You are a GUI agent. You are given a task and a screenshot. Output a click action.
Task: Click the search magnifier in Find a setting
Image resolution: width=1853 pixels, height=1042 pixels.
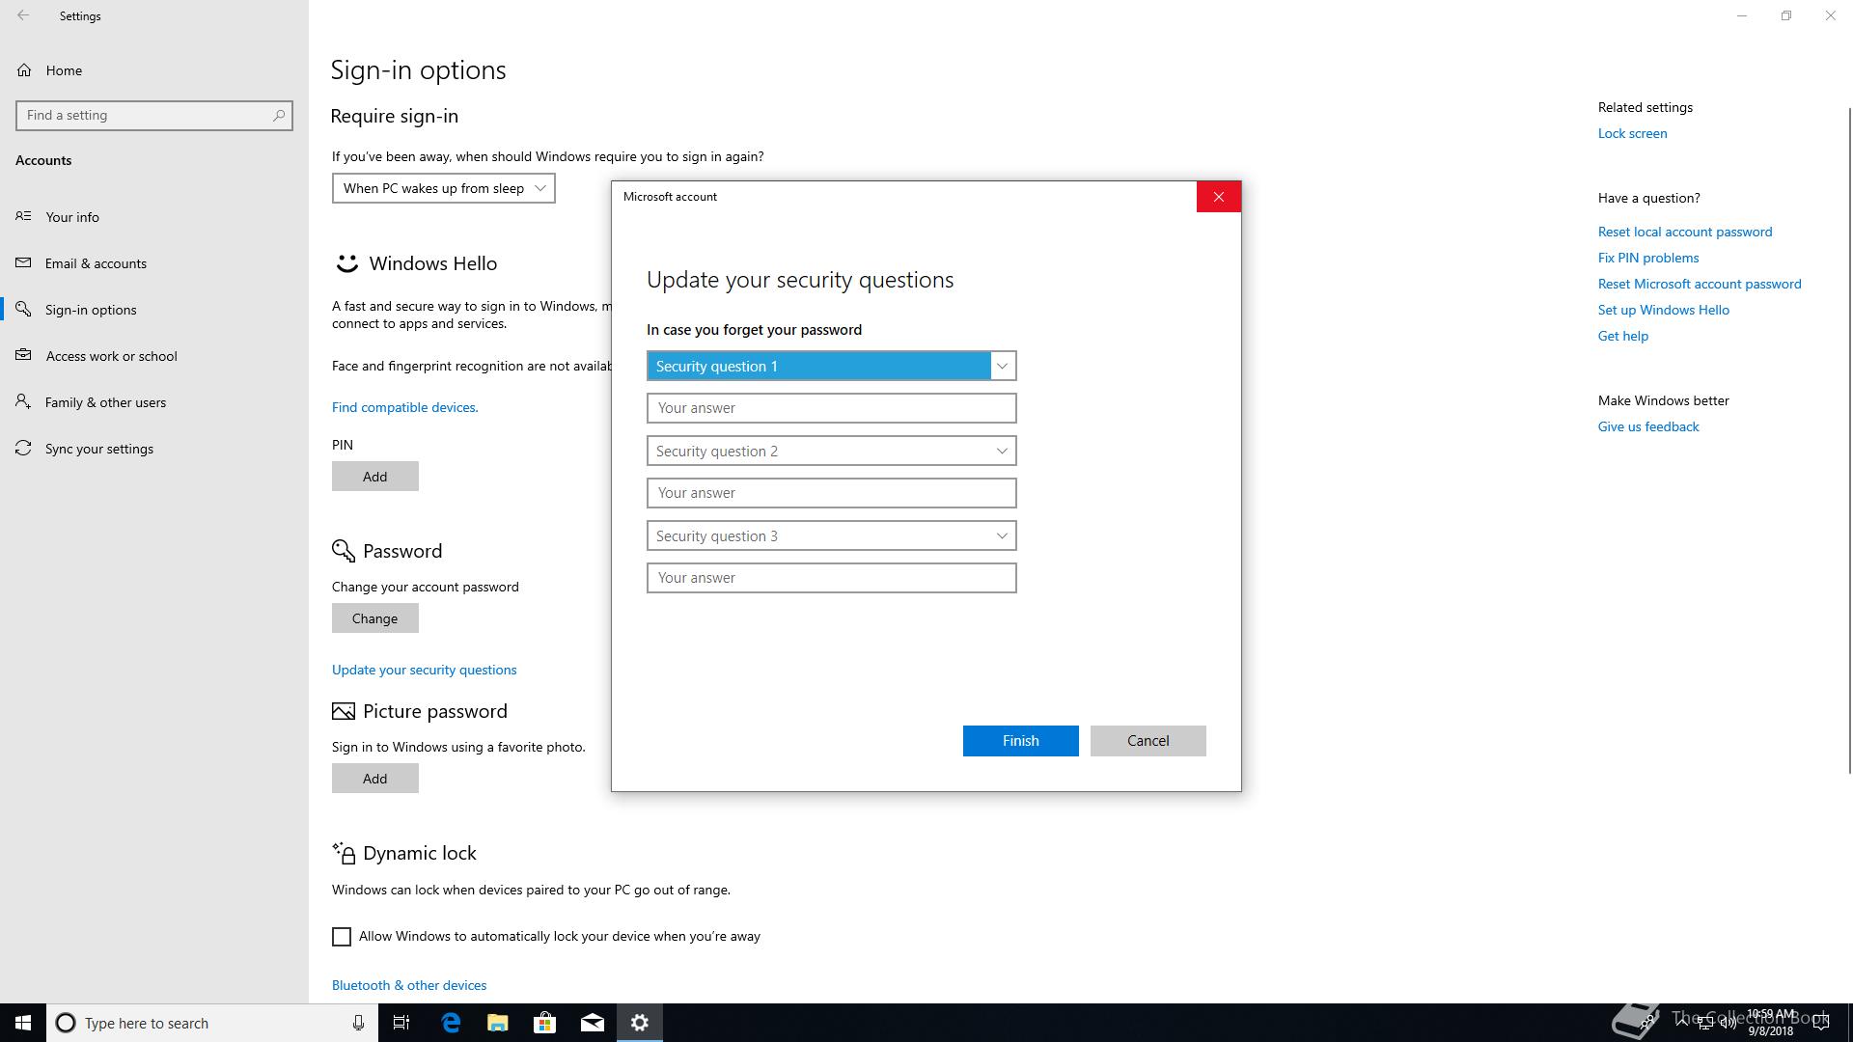coord(279,115)
